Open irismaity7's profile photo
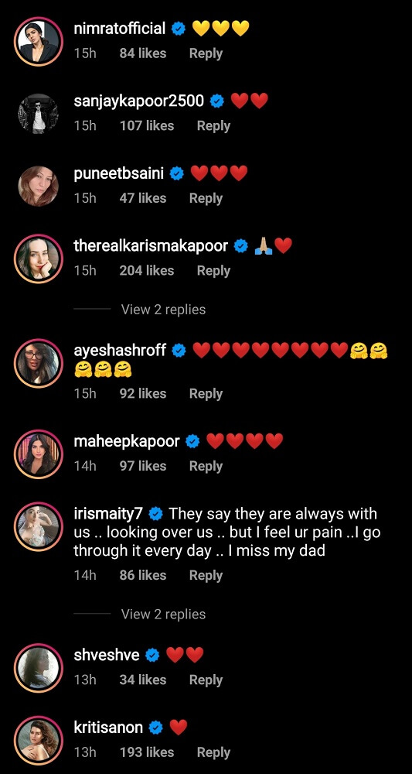The height and width of the screenshot is (774, 412). (39, 526)
